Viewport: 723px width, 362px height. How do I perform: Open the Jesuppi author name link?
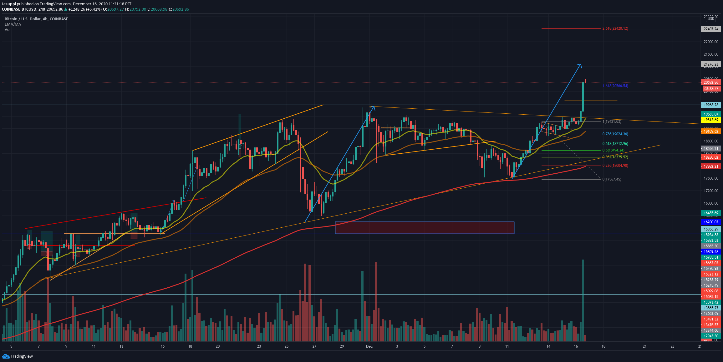[x=9, y=4]
